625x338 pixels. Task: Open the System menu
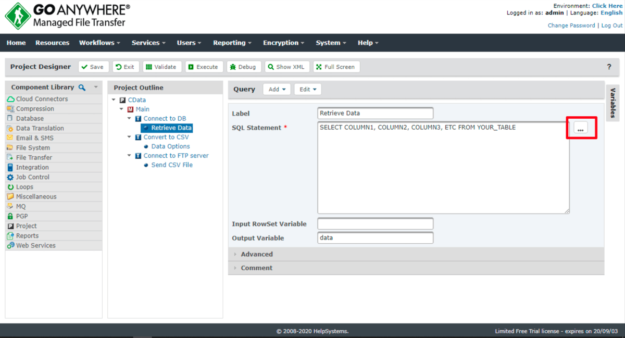331,43
